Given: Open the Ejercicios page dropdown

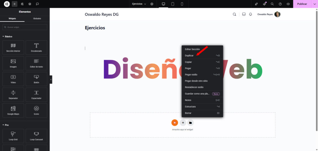Looking at the screenshot, I should pos(139,4).
